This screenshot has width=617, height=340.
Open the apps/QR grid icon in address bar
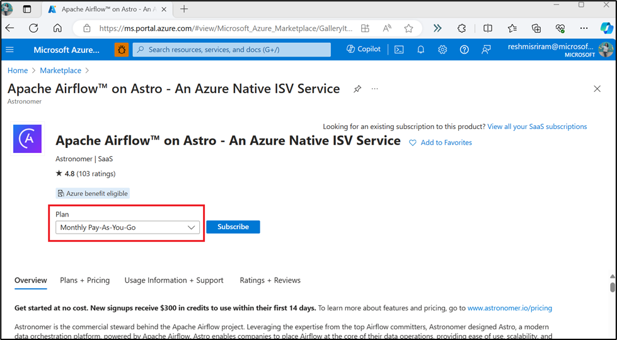point(365,28)
